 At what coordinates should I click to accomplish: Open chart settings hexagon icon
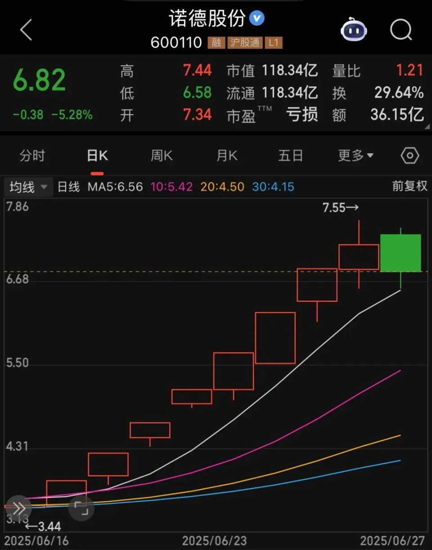(409, 156)
